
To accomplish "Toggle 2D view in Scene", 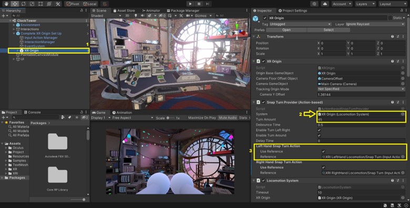I will click(x=127, y=16).
